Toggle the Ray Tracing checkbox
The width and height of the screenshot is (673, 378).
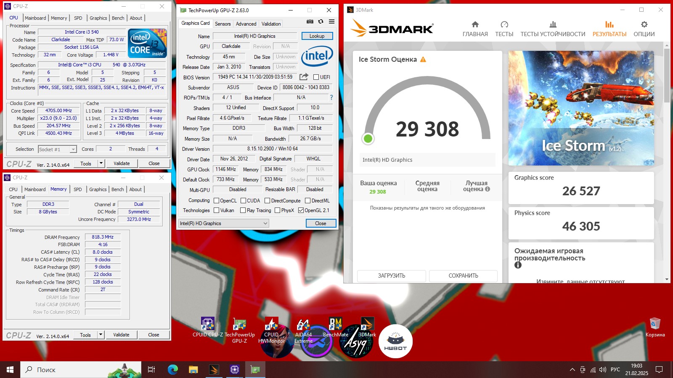[243, 210]
